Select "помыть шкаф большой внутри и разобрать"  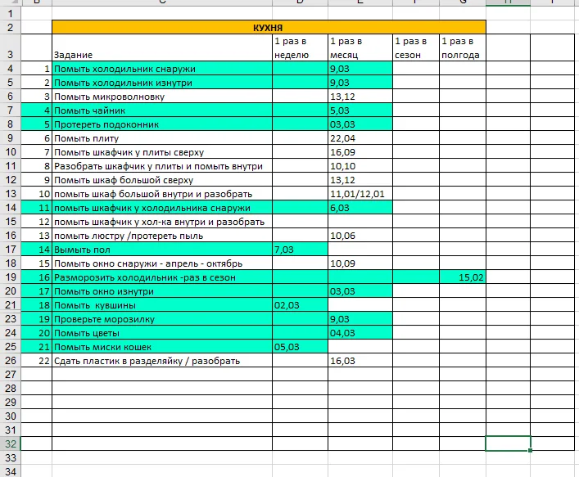tap(162, 194)
